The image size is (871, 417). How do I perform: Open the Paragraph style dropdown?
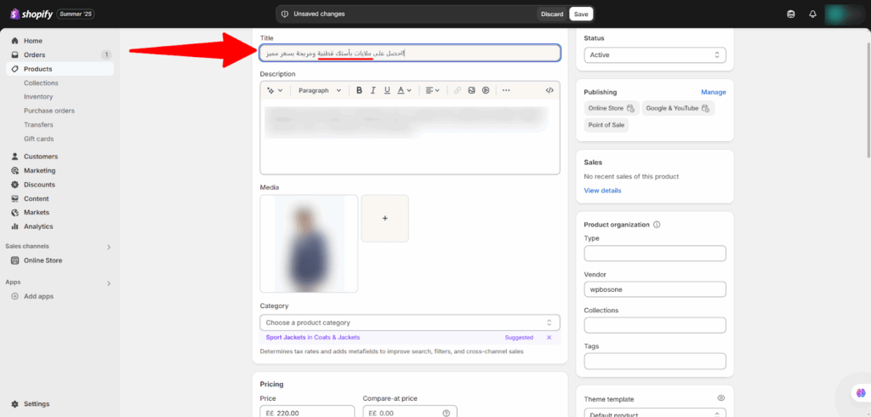coord(320,90)
